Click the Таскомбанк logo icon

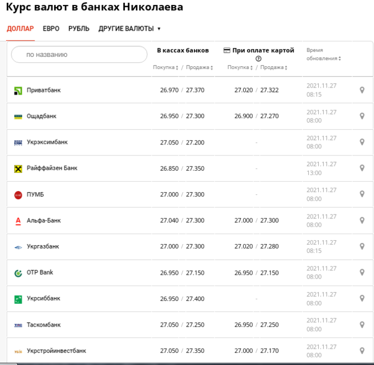pyautogui.click(x=18, y=325)
